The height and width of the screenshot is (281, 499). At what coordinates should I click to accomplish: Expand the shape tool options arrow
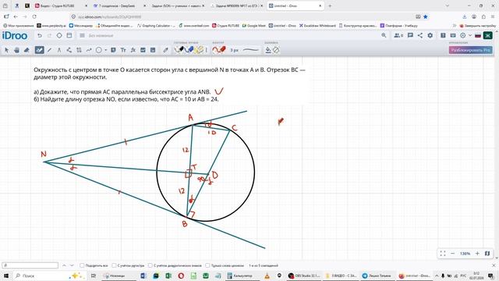click(x=106, y=50)
